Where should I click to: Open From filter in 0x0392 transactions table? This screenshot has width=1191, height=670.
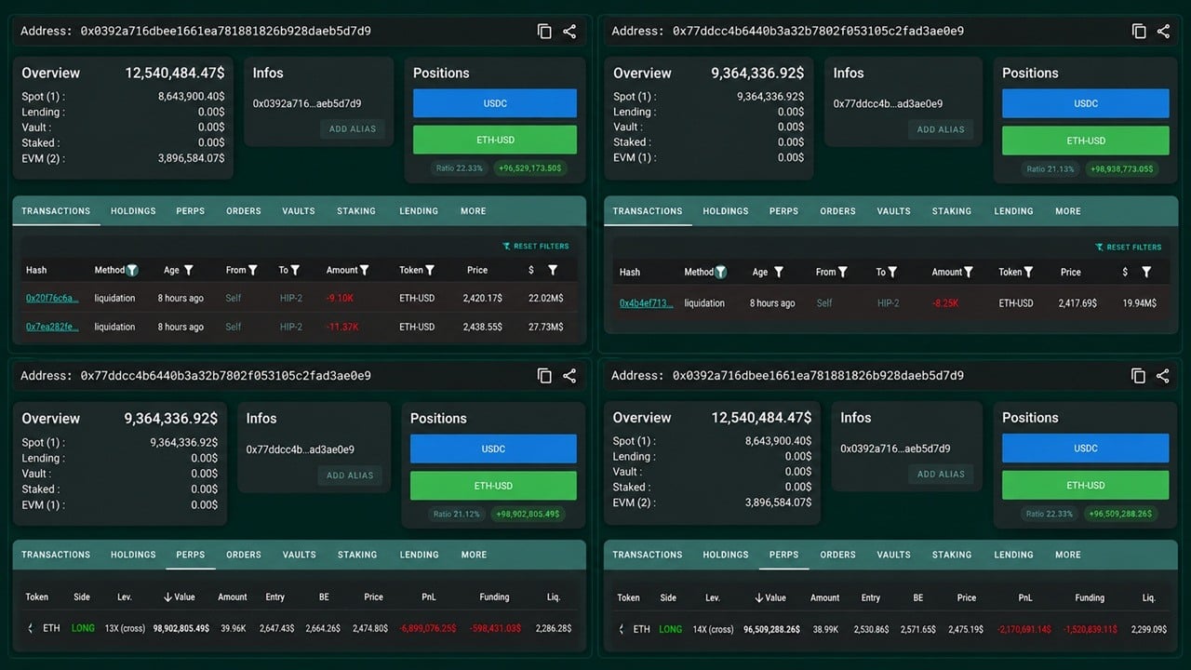(252, 270)
